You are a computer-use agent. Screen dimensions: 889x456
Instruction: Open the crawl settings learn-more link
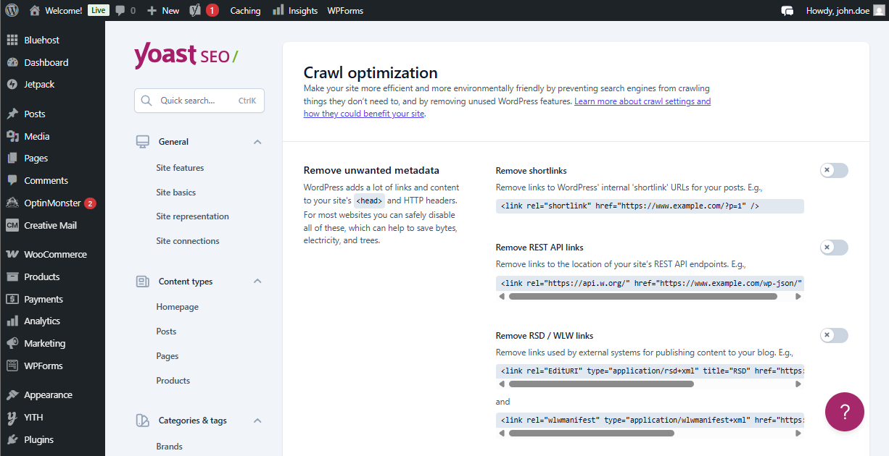coord(642,101)
